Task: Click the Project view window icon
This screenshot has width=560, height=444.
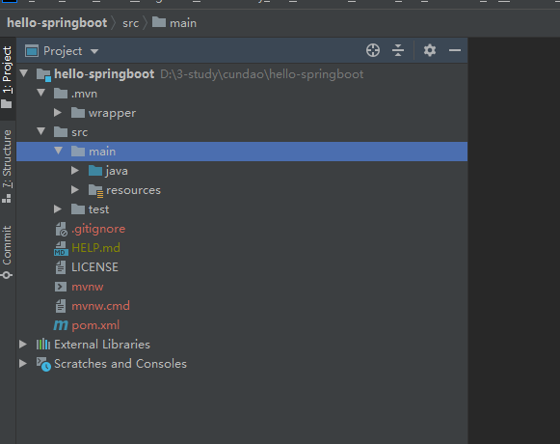Action: (x=32, y=51)
